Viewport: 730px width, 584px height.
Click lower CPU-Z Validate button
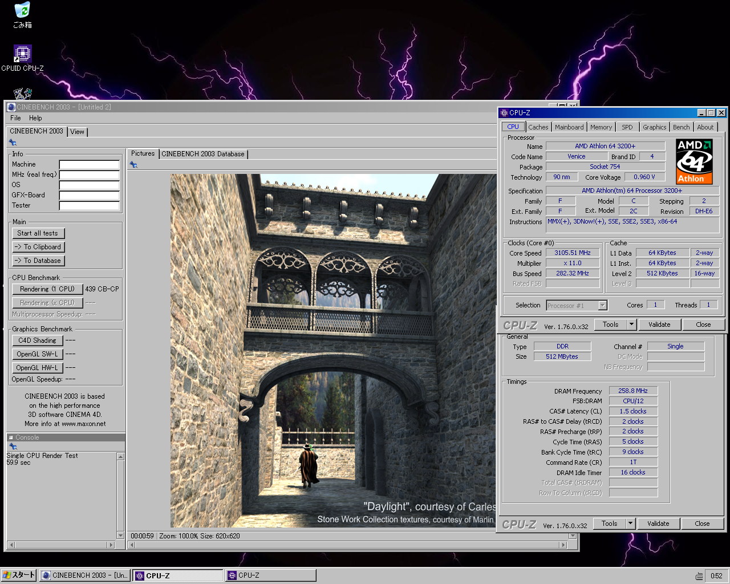[x=658, y=524]
